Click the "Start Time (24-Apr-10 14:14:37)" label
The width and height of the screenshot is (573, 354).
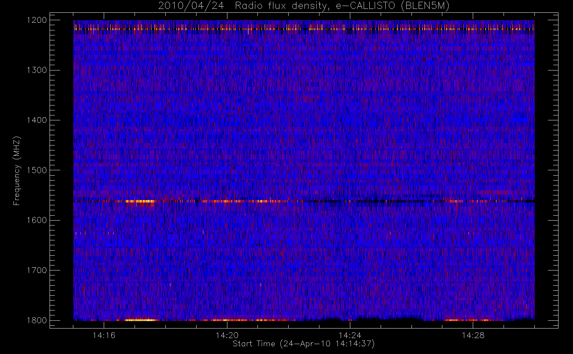tap(303, 344)
